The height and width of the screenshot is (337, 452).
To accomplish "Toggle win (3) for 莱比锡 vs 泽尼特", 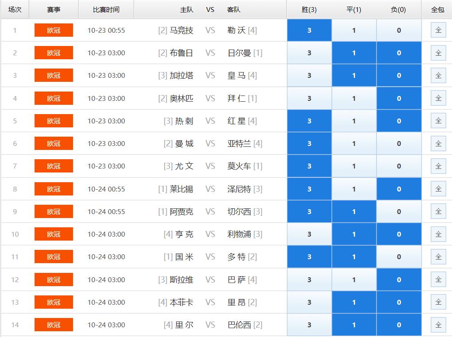I will click(x=309, y=189).
